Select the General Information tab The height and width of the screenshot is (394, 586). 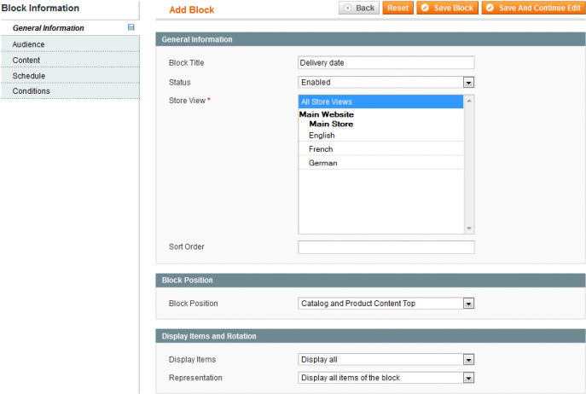(x=70, y=28)
